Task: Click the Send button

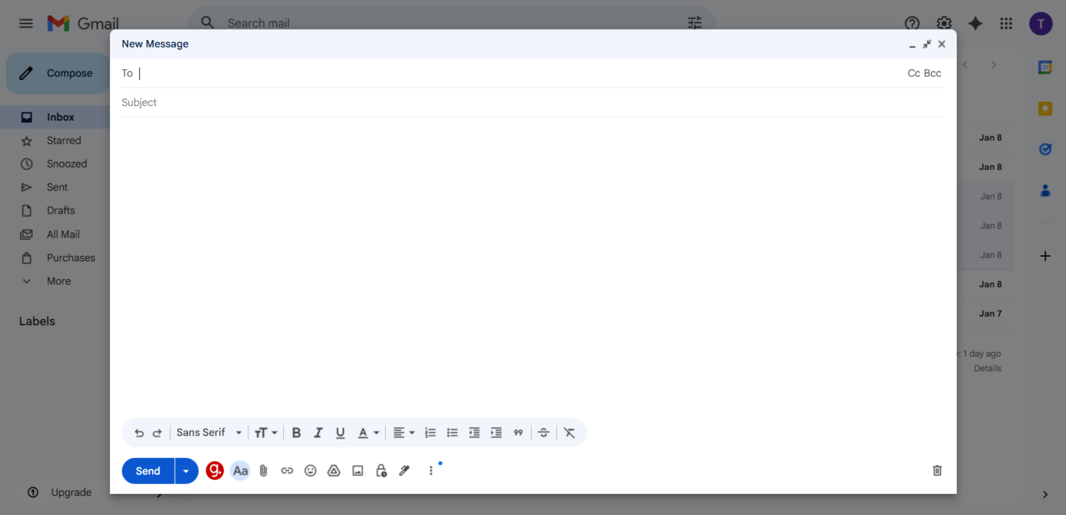Action: coord(147,471)
